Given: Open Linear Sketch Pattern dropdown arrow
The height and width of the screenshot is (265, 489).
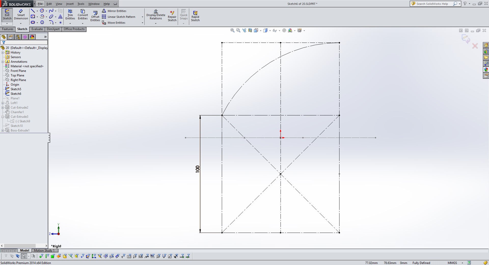Looking at the screenshot, I should pyautogui.click(x=142, y=17).
